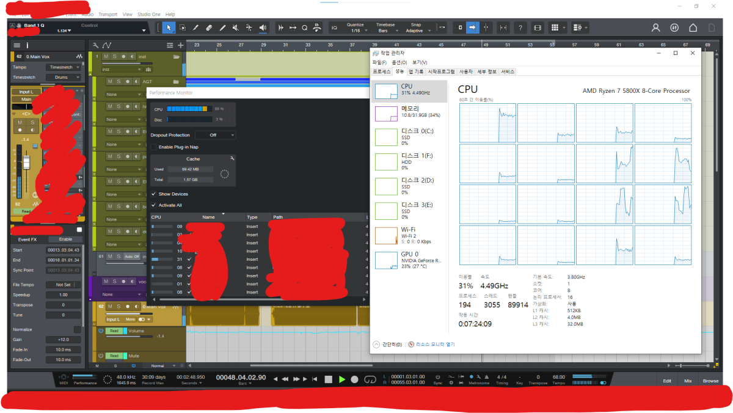Select the Paint pencil tool

(x=223, y=27)
